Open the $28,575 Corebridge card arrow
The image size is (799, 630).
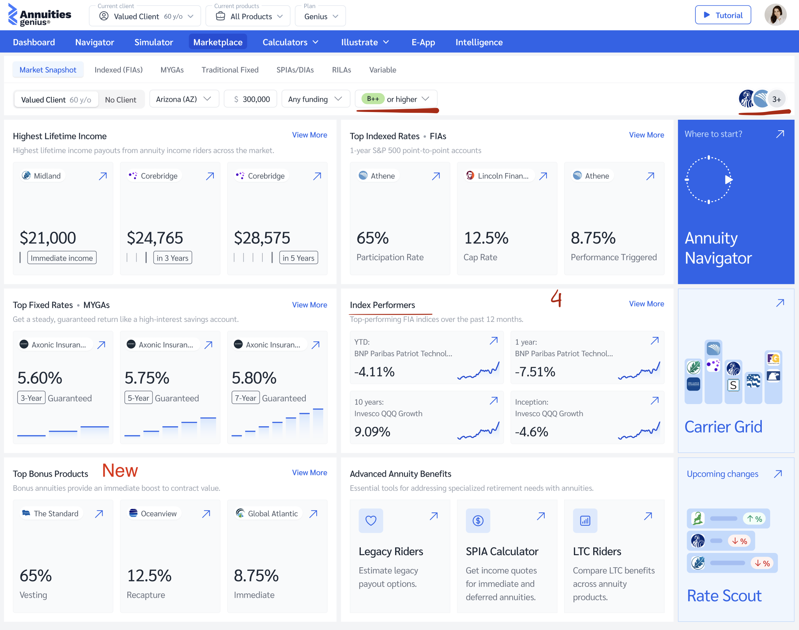point(317,176)
